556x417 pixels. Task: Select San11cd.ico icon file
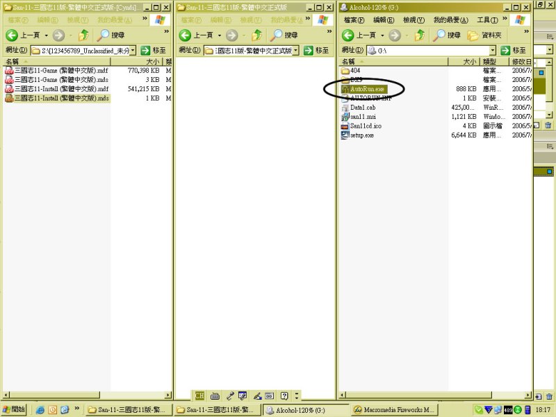click(x=361, y=126)
